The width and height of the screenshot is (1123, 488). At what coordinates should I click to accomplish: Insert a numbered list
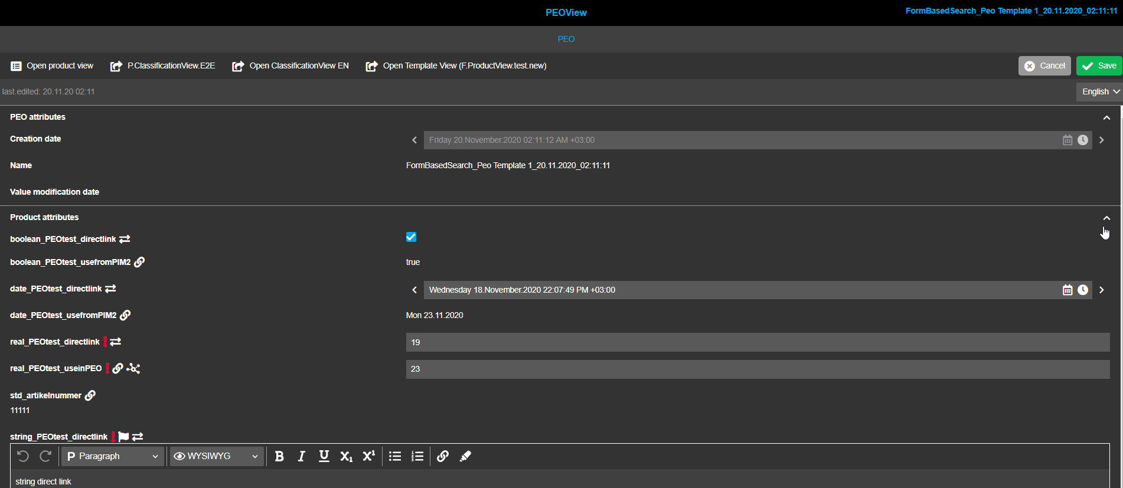417,456
